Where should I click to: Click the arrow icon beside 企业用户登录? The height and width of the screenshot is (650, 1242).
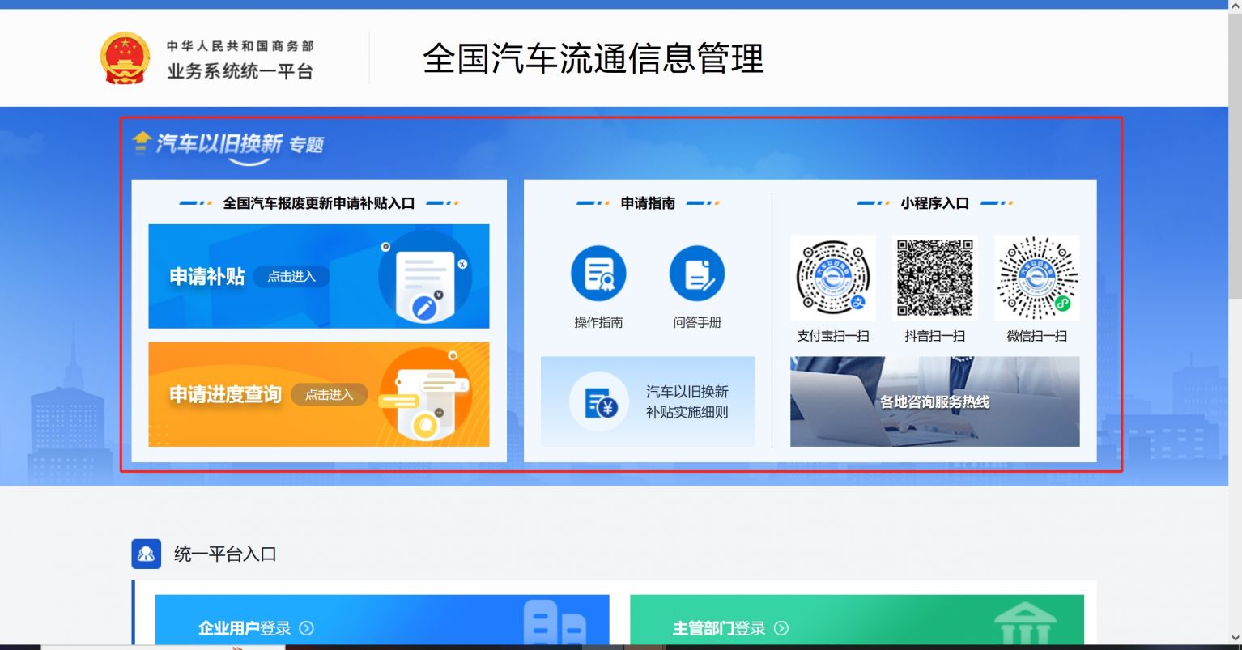pyautogui.click(x=307, y=628)
